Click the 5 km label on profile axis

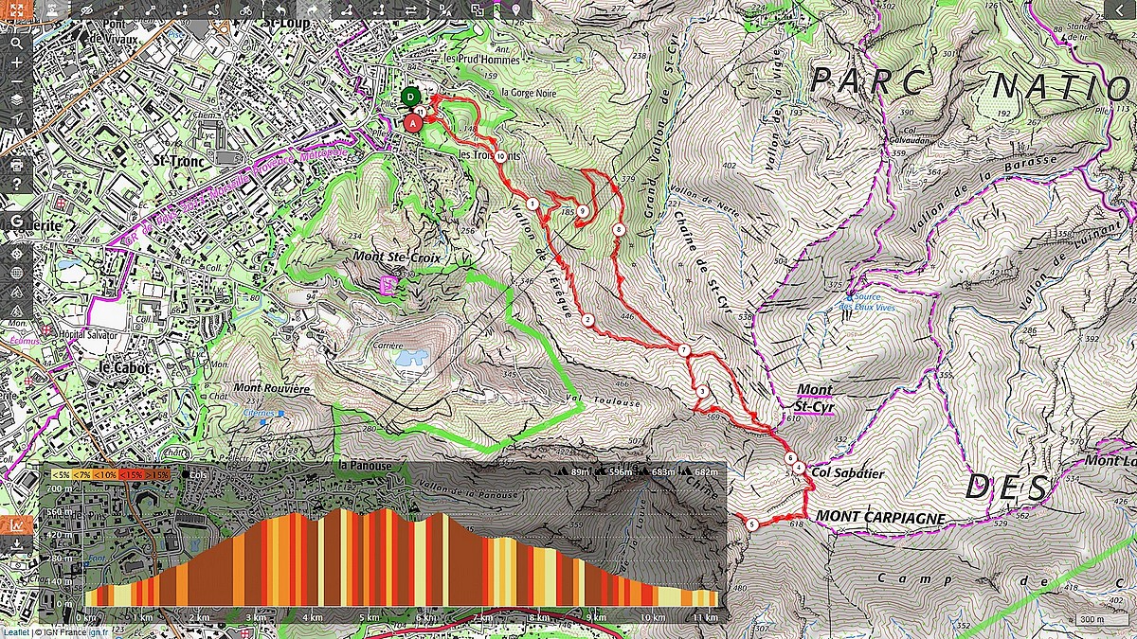pyautogui.click(x=369, y=617)
